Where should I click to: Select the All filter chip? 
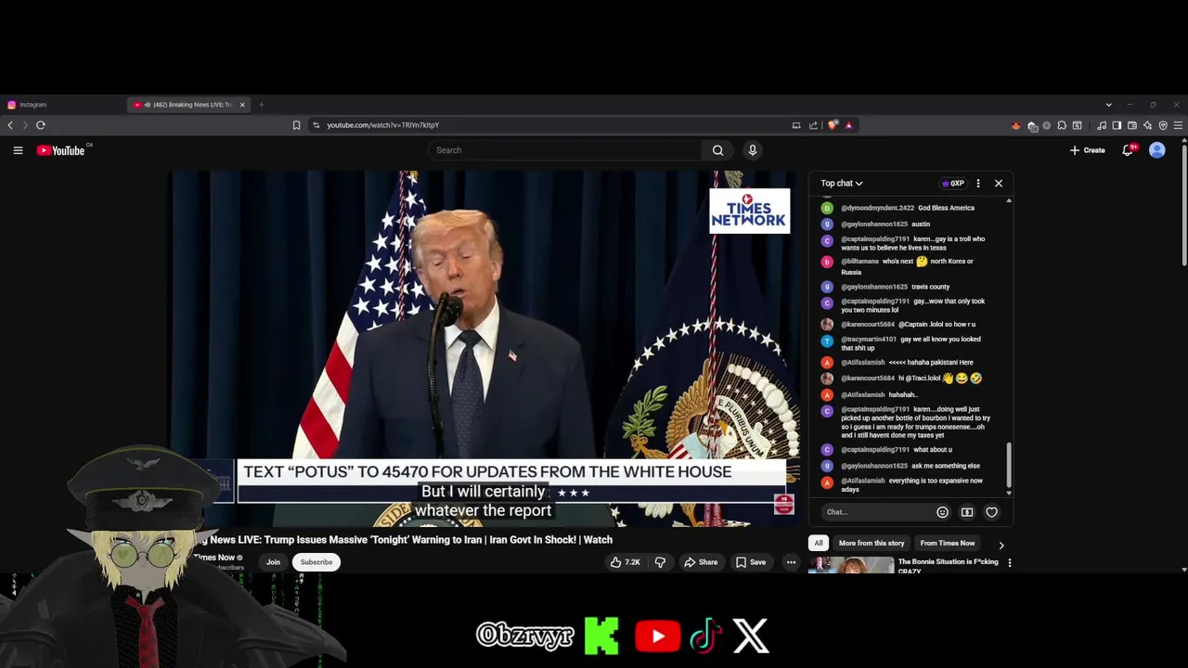[819, 543]
